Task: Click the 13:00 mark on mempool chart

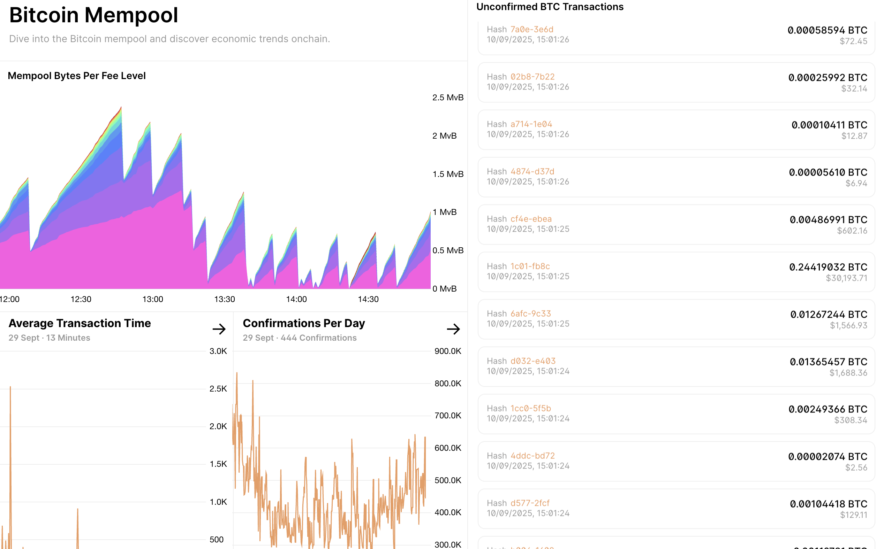Action: pos(153,299)
